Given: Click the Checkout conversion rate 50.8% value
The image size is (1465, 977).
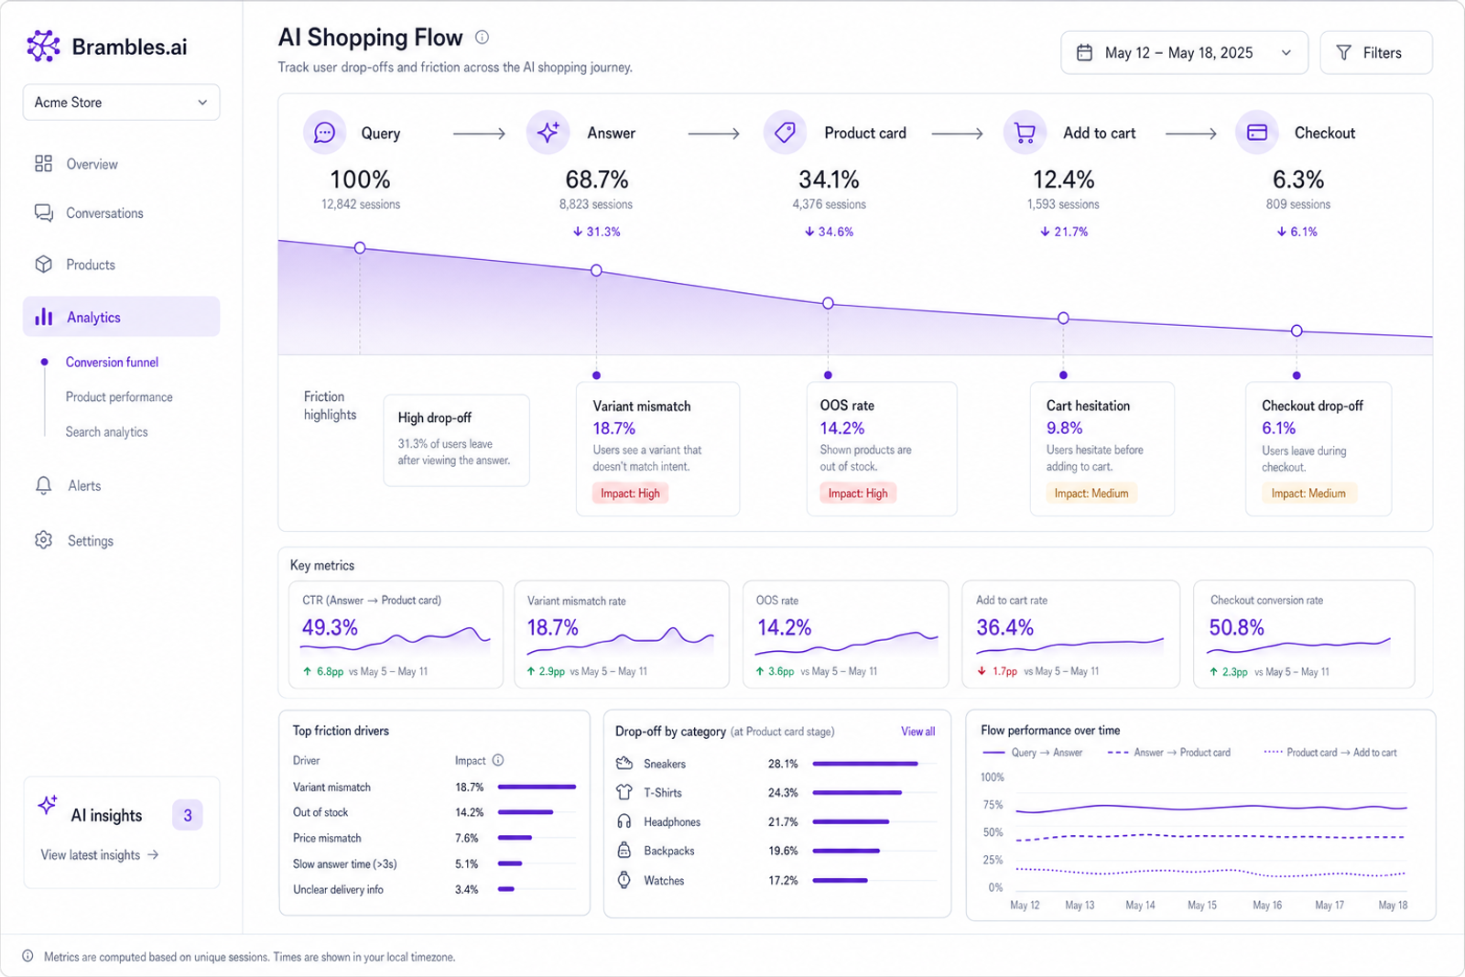Looking at the screenshot, I should pos(1236,628).
